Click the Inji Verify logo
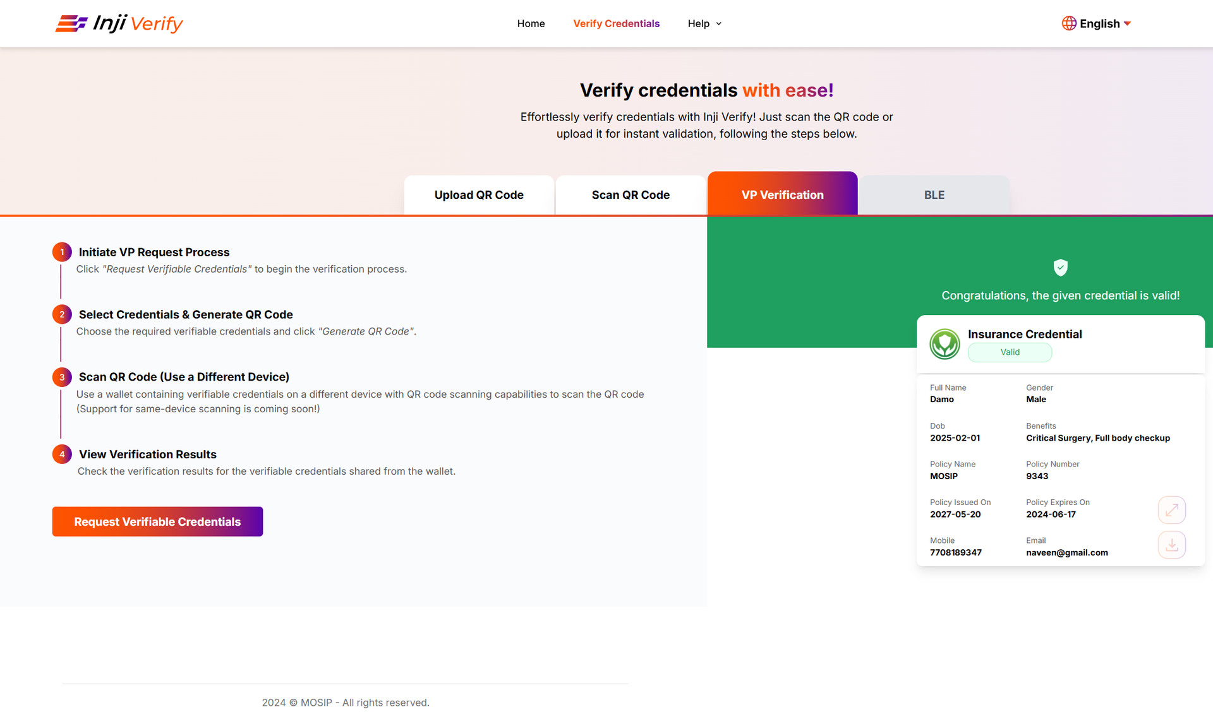This screenshot has height=719, width=1213. (119, 23)
